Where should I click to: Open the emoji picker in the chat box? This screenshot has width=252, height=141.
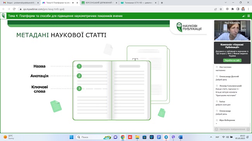pos(216,129)
